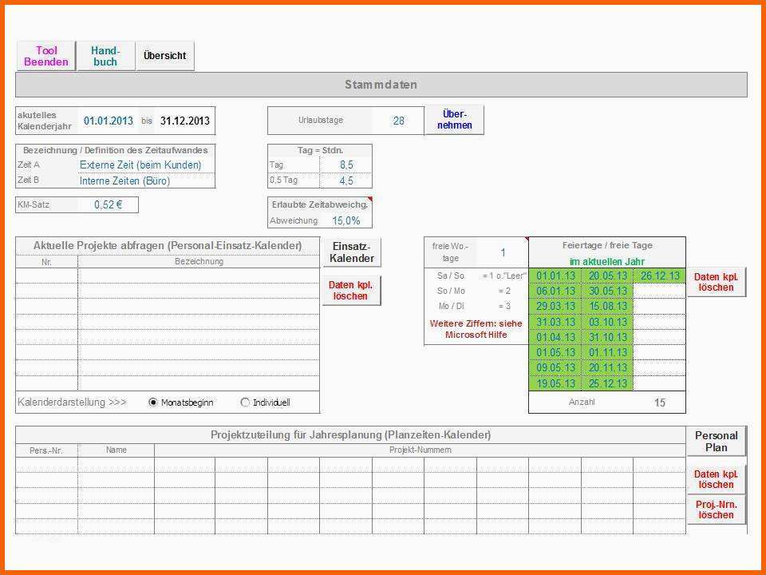Click Daten kpl. löschen beside Feiertage list
This screenshot has width=766, height=575.
(x=717, y=282)
